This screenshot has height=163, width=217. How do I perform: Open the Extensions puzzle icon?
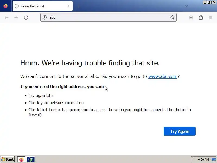click(x=201, y=18)
